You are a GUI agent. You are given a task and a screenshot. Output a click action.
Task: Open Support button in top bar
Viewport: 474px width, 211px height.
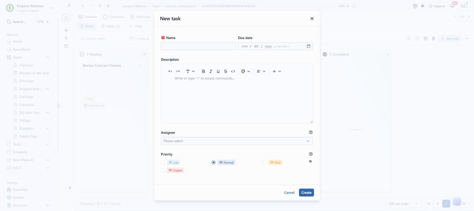(437, 6)
